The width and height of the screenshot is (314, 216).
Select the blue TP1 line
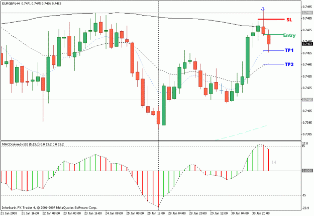(x=273, y=50)
